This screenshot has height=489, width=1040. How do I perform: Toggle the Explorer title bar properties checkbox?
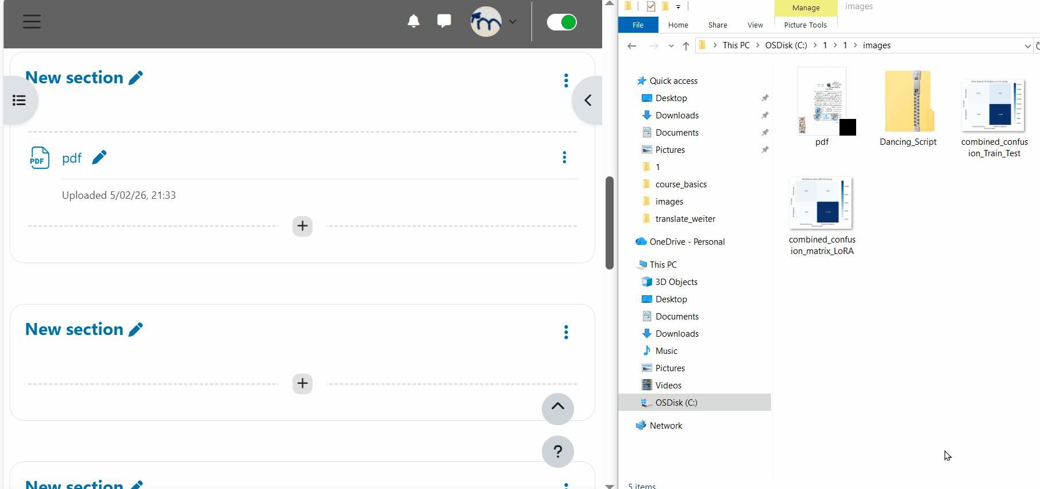tap(650, 7)
